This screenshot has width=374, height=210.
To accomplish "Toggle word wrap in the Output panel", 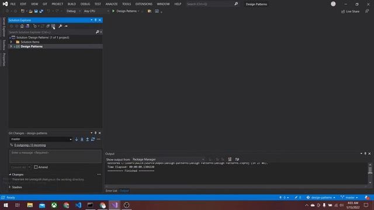I will coord(237,159).
